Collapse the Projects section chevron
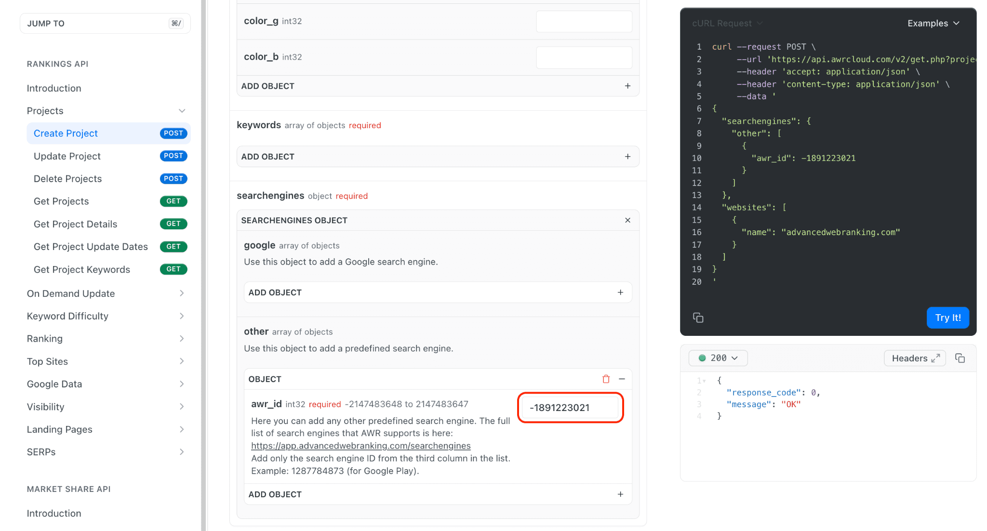Image resolution: width=987 pixels, height=531 pixels. tap(182, 111)
